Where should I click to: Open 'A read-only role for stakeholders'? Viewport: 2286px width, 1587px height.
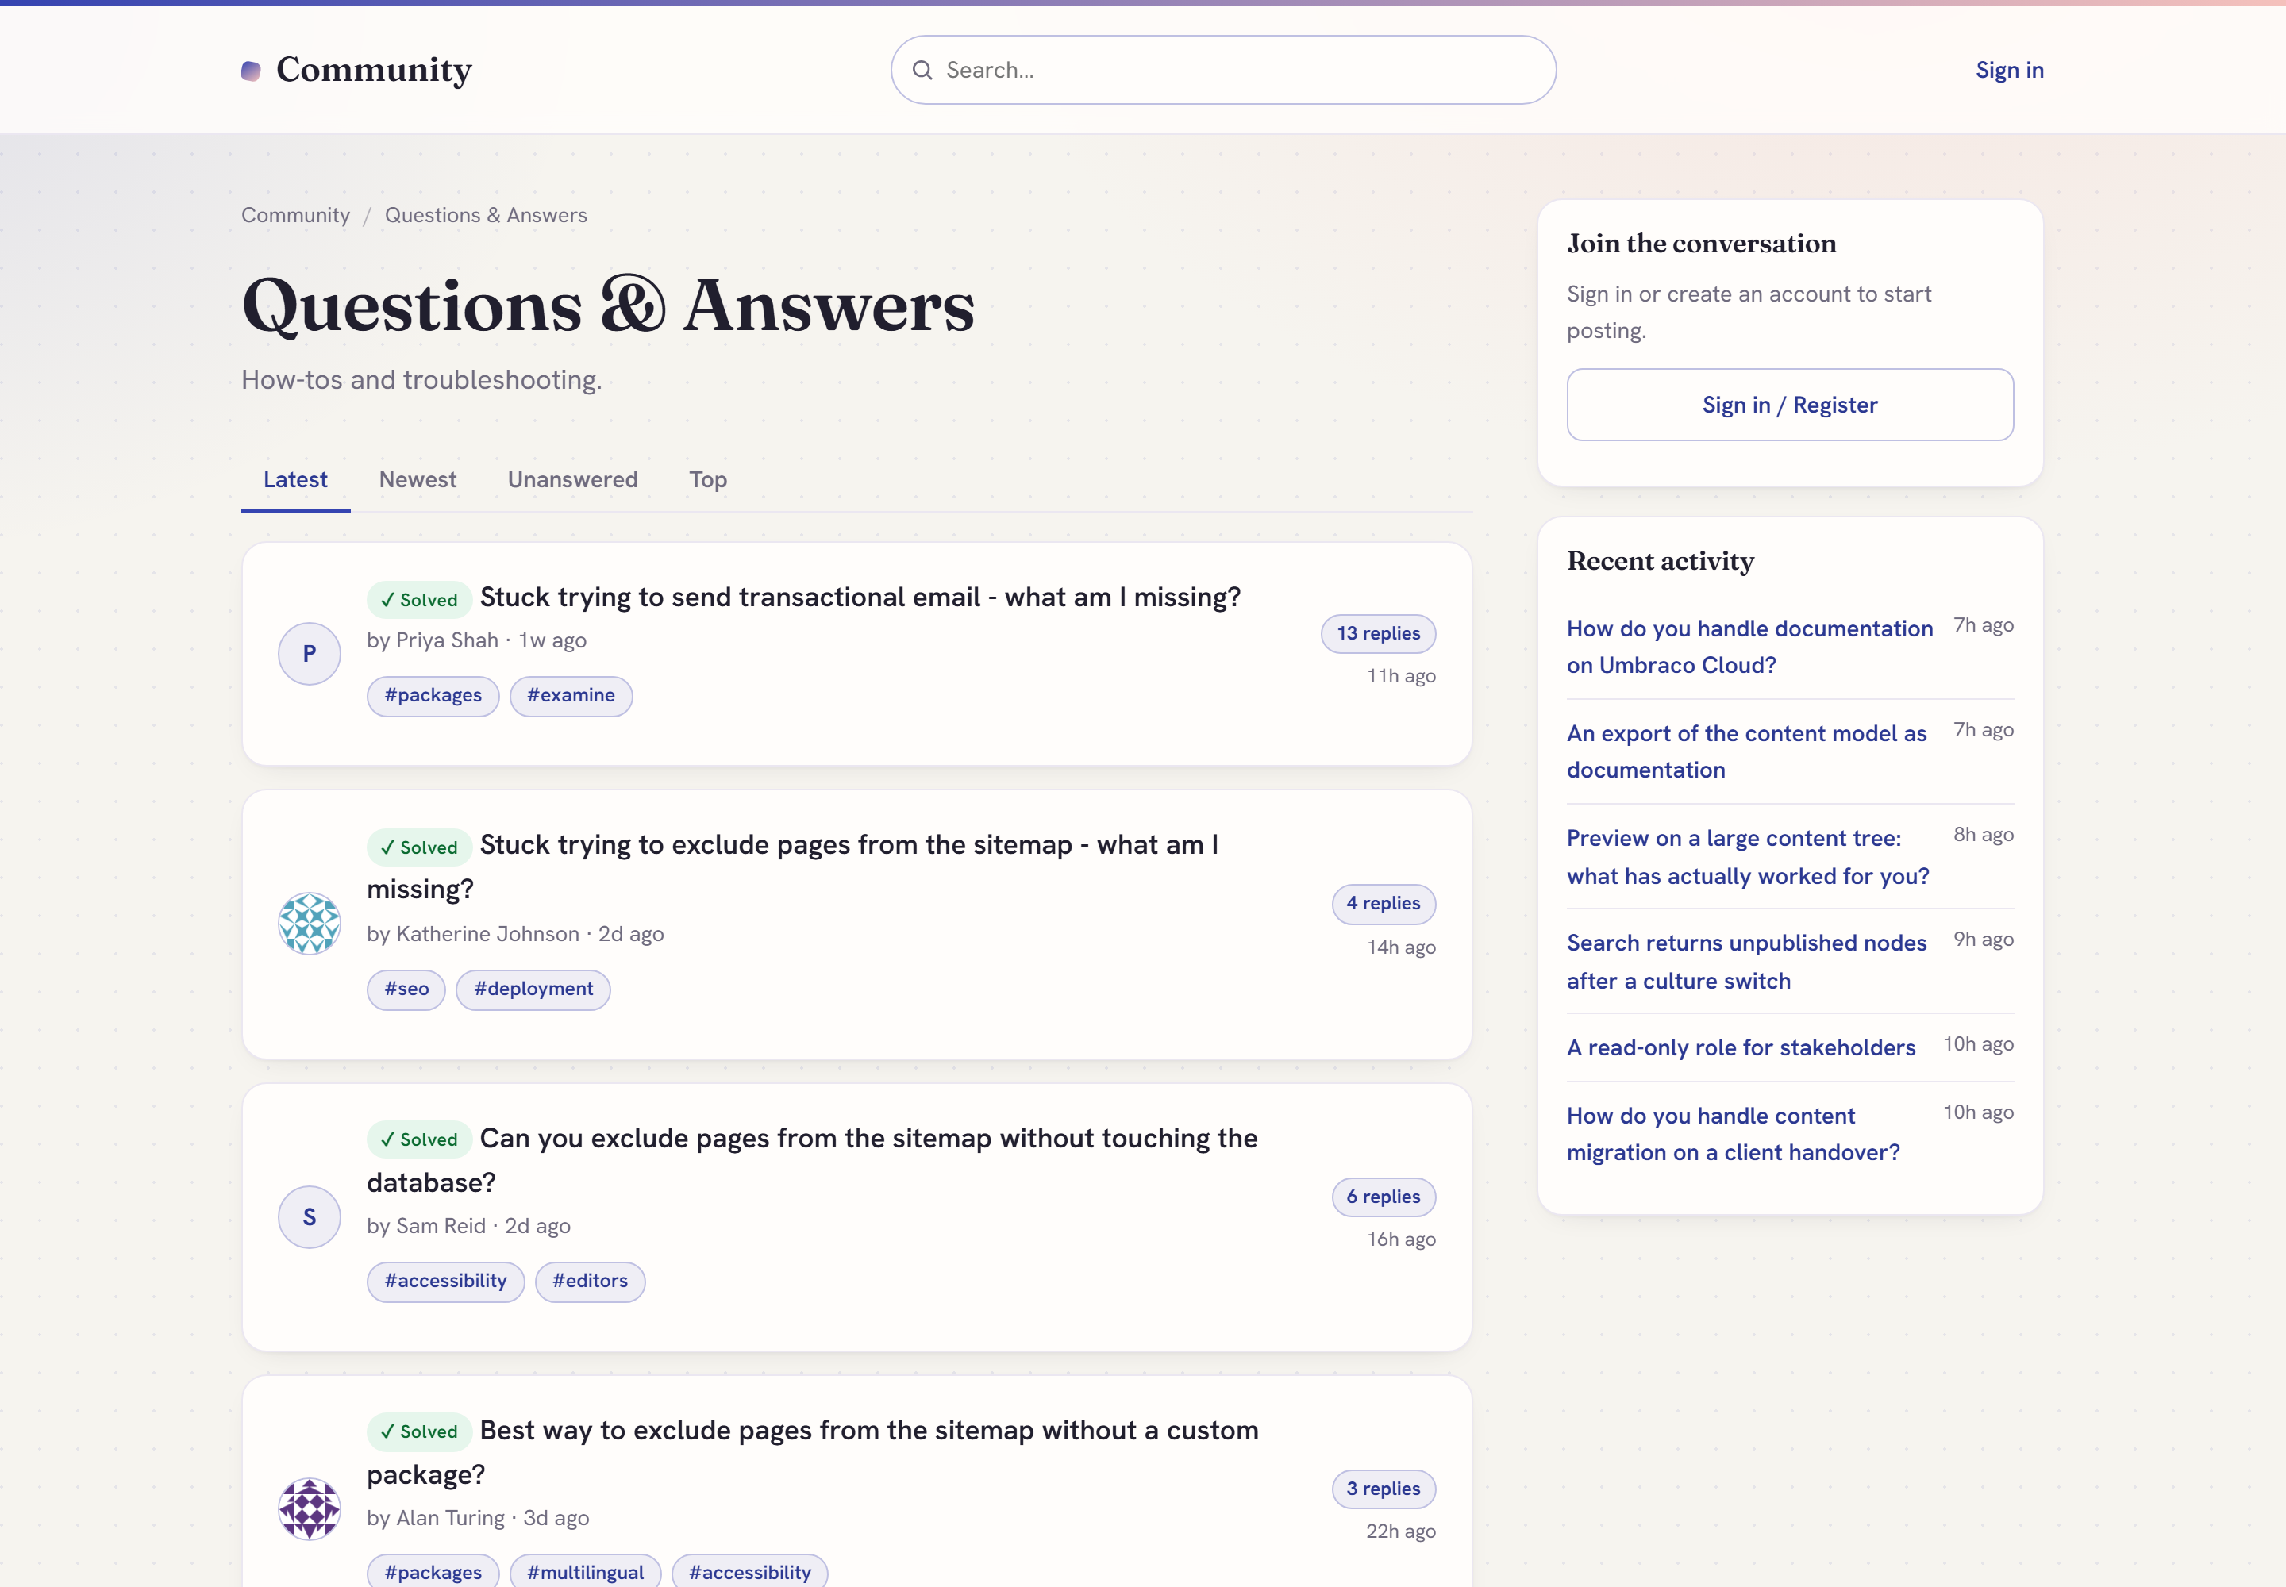(x=1741, y=1047)
